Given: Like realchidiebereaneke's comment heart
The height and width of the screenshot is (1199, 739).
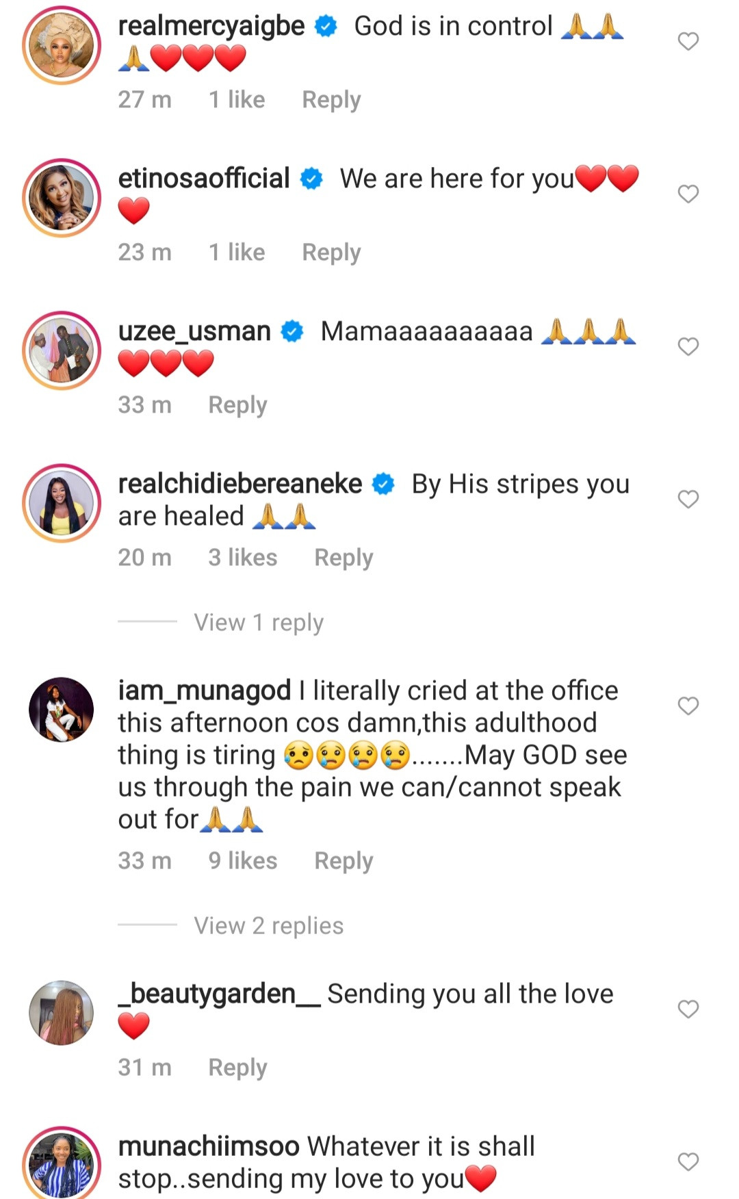Looking at the screenshot, I should click(x=688, y=499).
